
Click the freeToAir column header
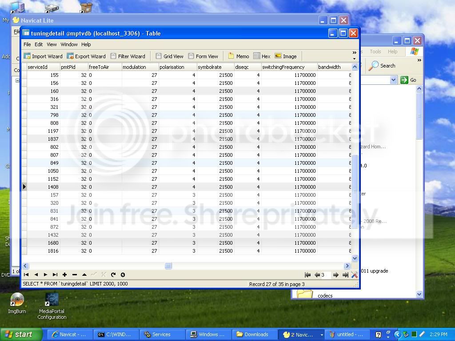[105, 67]
